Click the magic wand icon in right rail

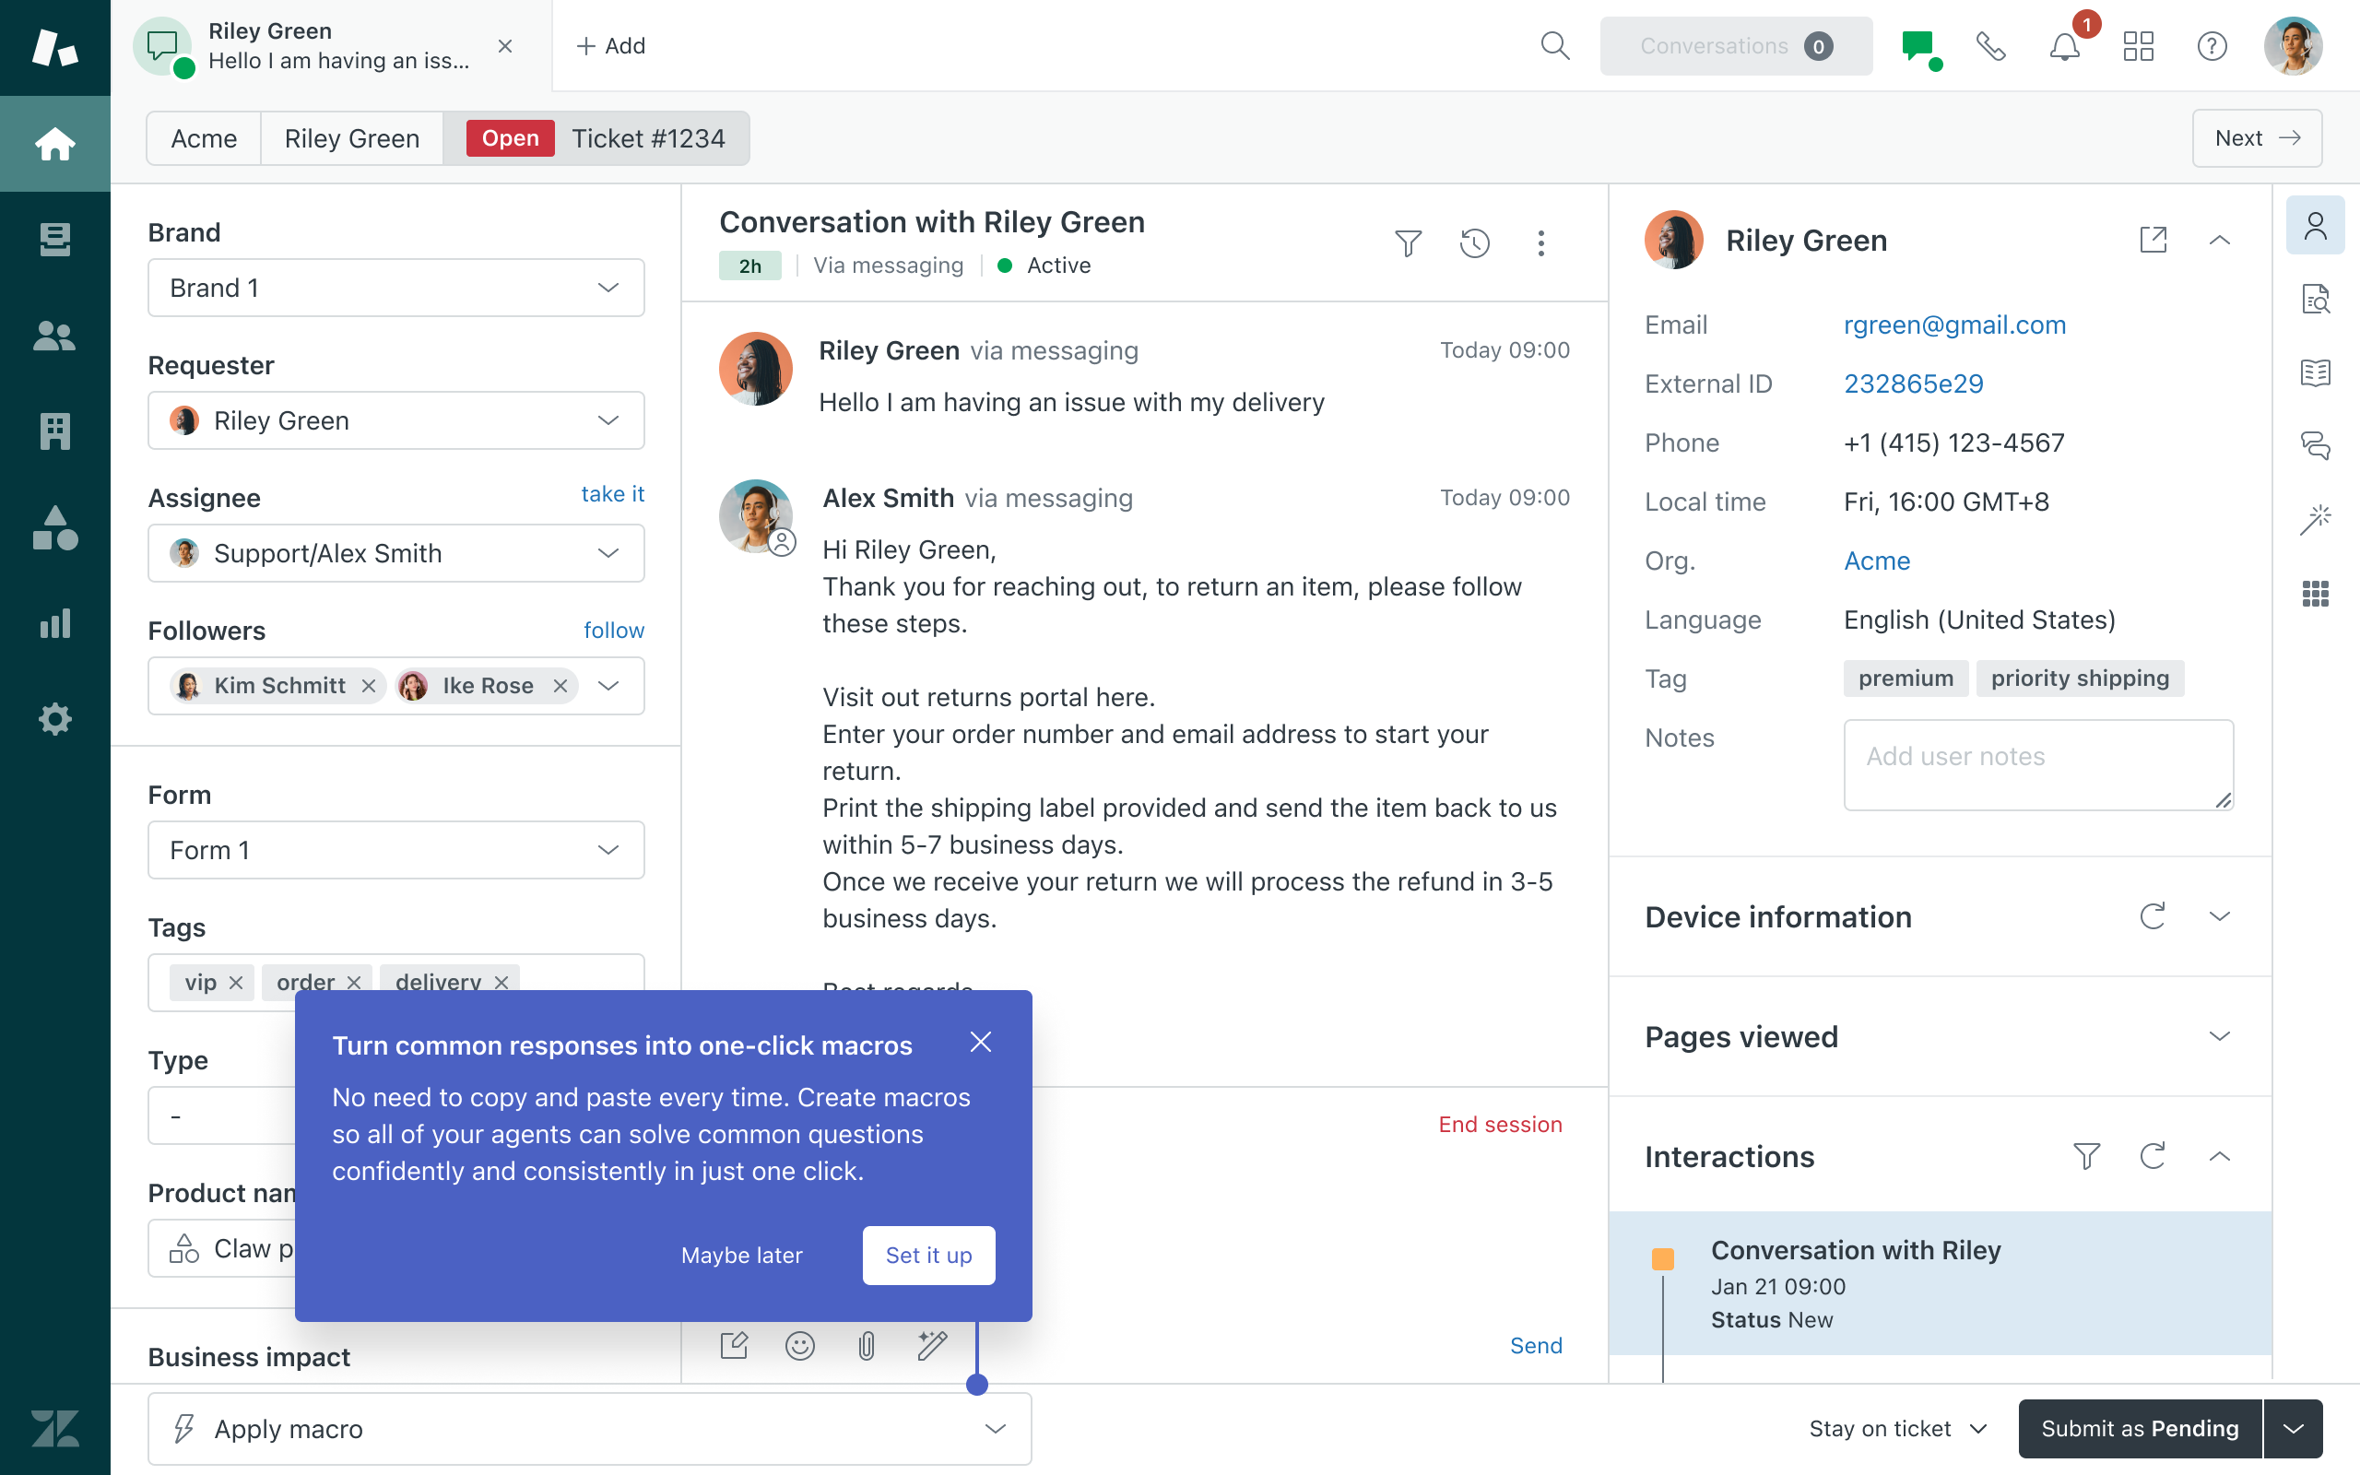pos(2315,520)
